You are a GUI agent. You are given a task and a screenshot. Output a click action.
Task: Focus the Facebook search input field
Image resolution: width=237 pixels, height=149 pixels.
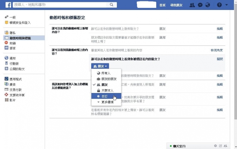click(x=60, y=5)
